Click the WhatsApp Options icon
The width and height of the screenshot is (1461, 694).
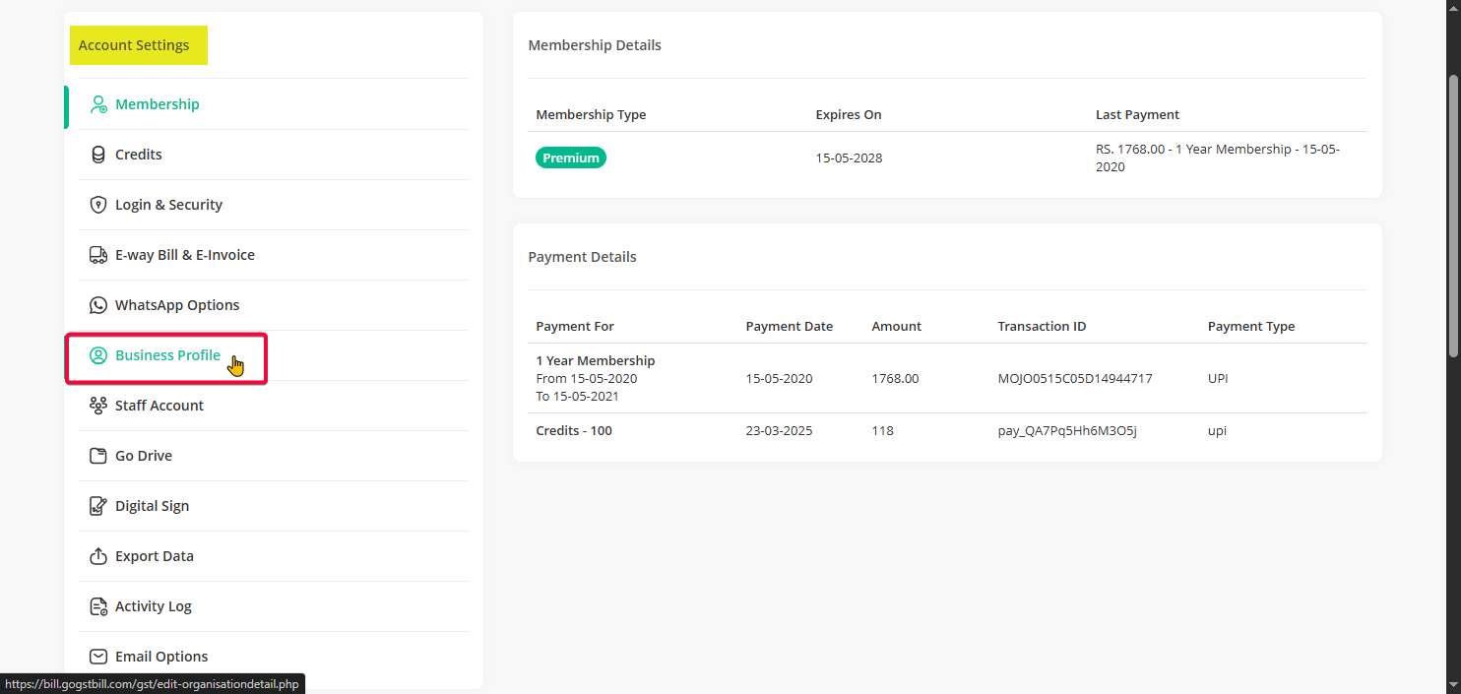(98, 305)
